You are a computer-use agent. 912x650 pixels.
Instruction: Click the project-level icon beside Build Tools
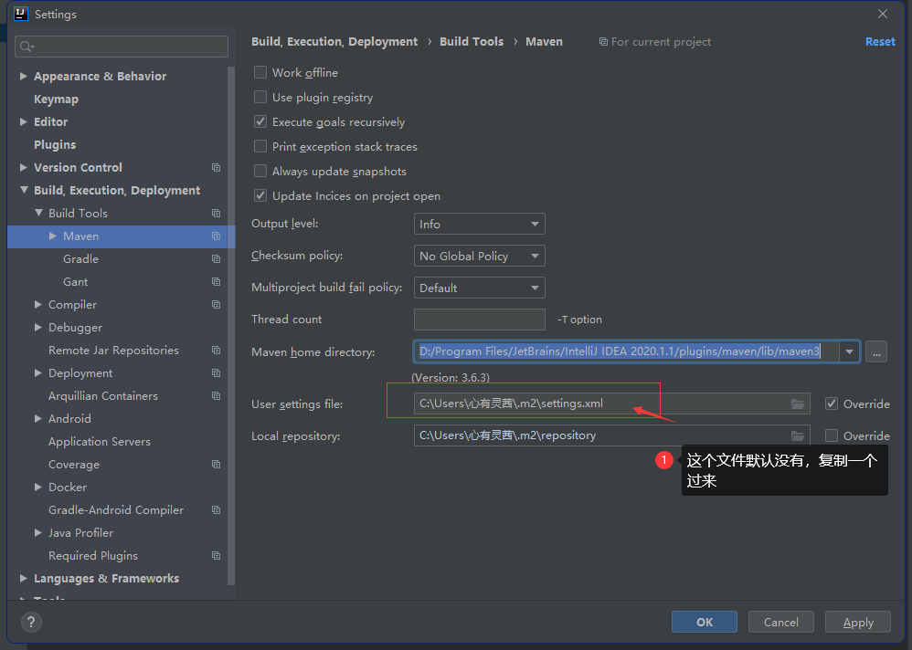[217, 214]
